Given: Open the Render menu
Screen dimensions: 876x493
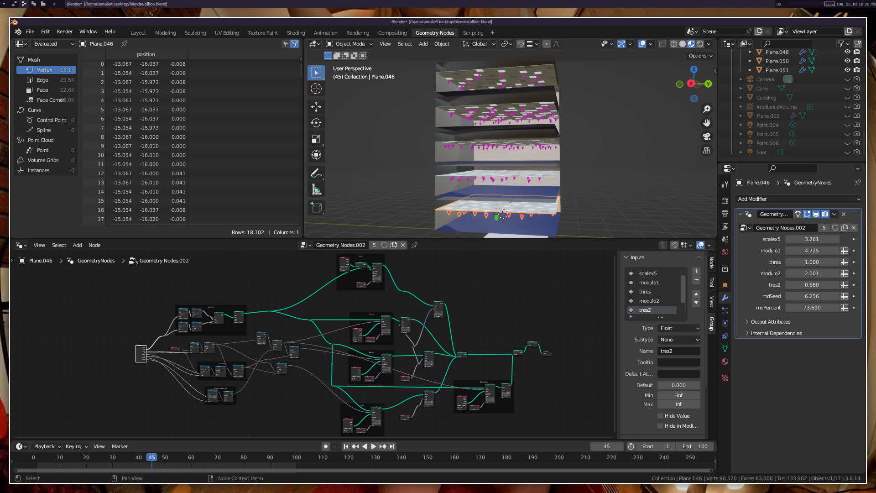Looking at the screenshot, I should click(64, 31).
